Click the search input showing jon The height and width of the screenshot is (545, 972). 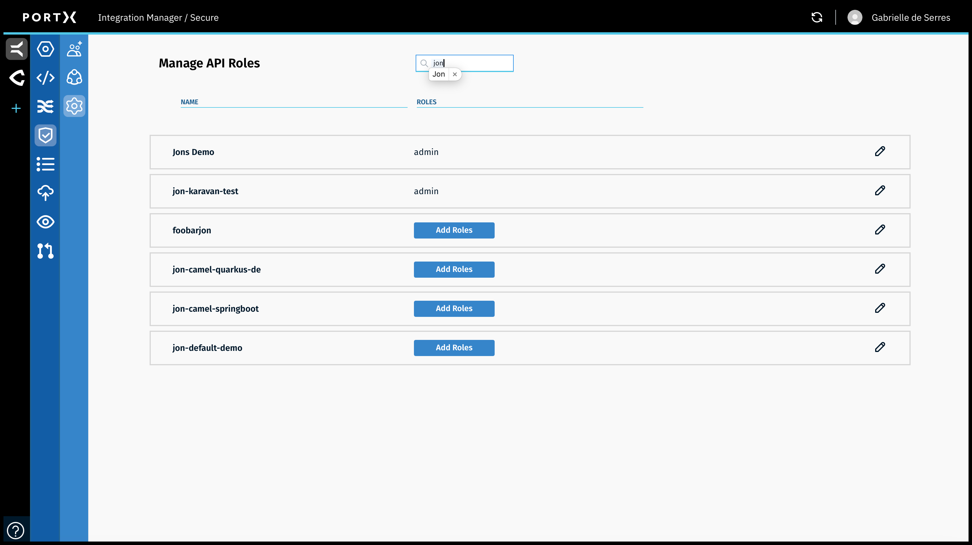coord(464,63)
